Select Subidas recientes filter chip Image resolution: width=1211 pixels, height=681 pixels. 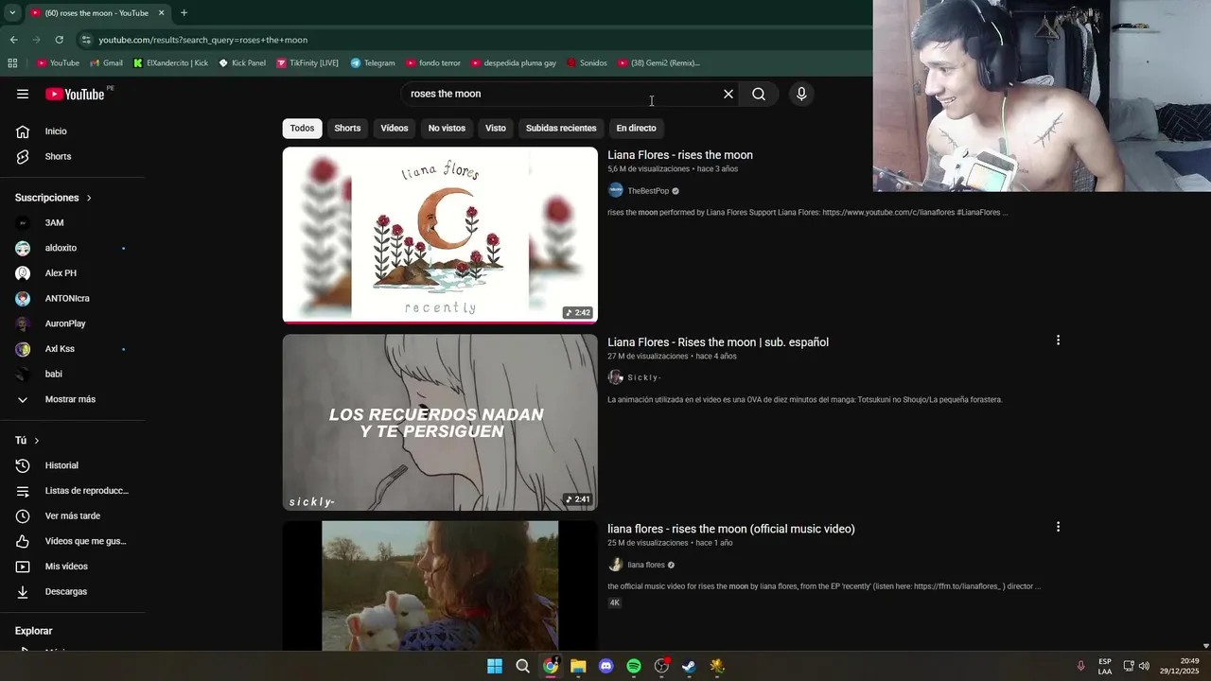561,128
